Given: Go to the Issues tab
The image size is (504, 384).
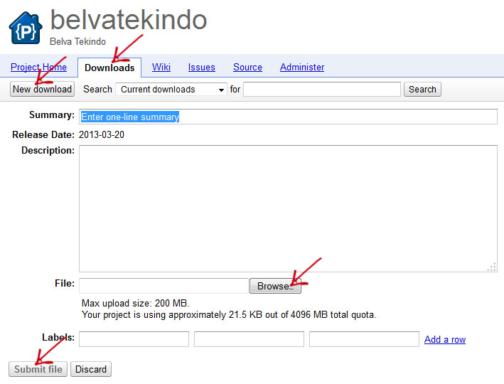Looking at the screenshot, I should click(202, 68).
